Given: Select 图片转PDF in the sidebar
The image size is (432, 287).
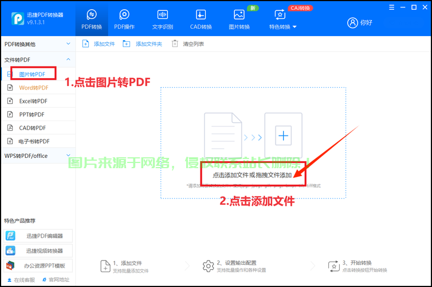Looking at the screenshot, I should coord(38,74).
